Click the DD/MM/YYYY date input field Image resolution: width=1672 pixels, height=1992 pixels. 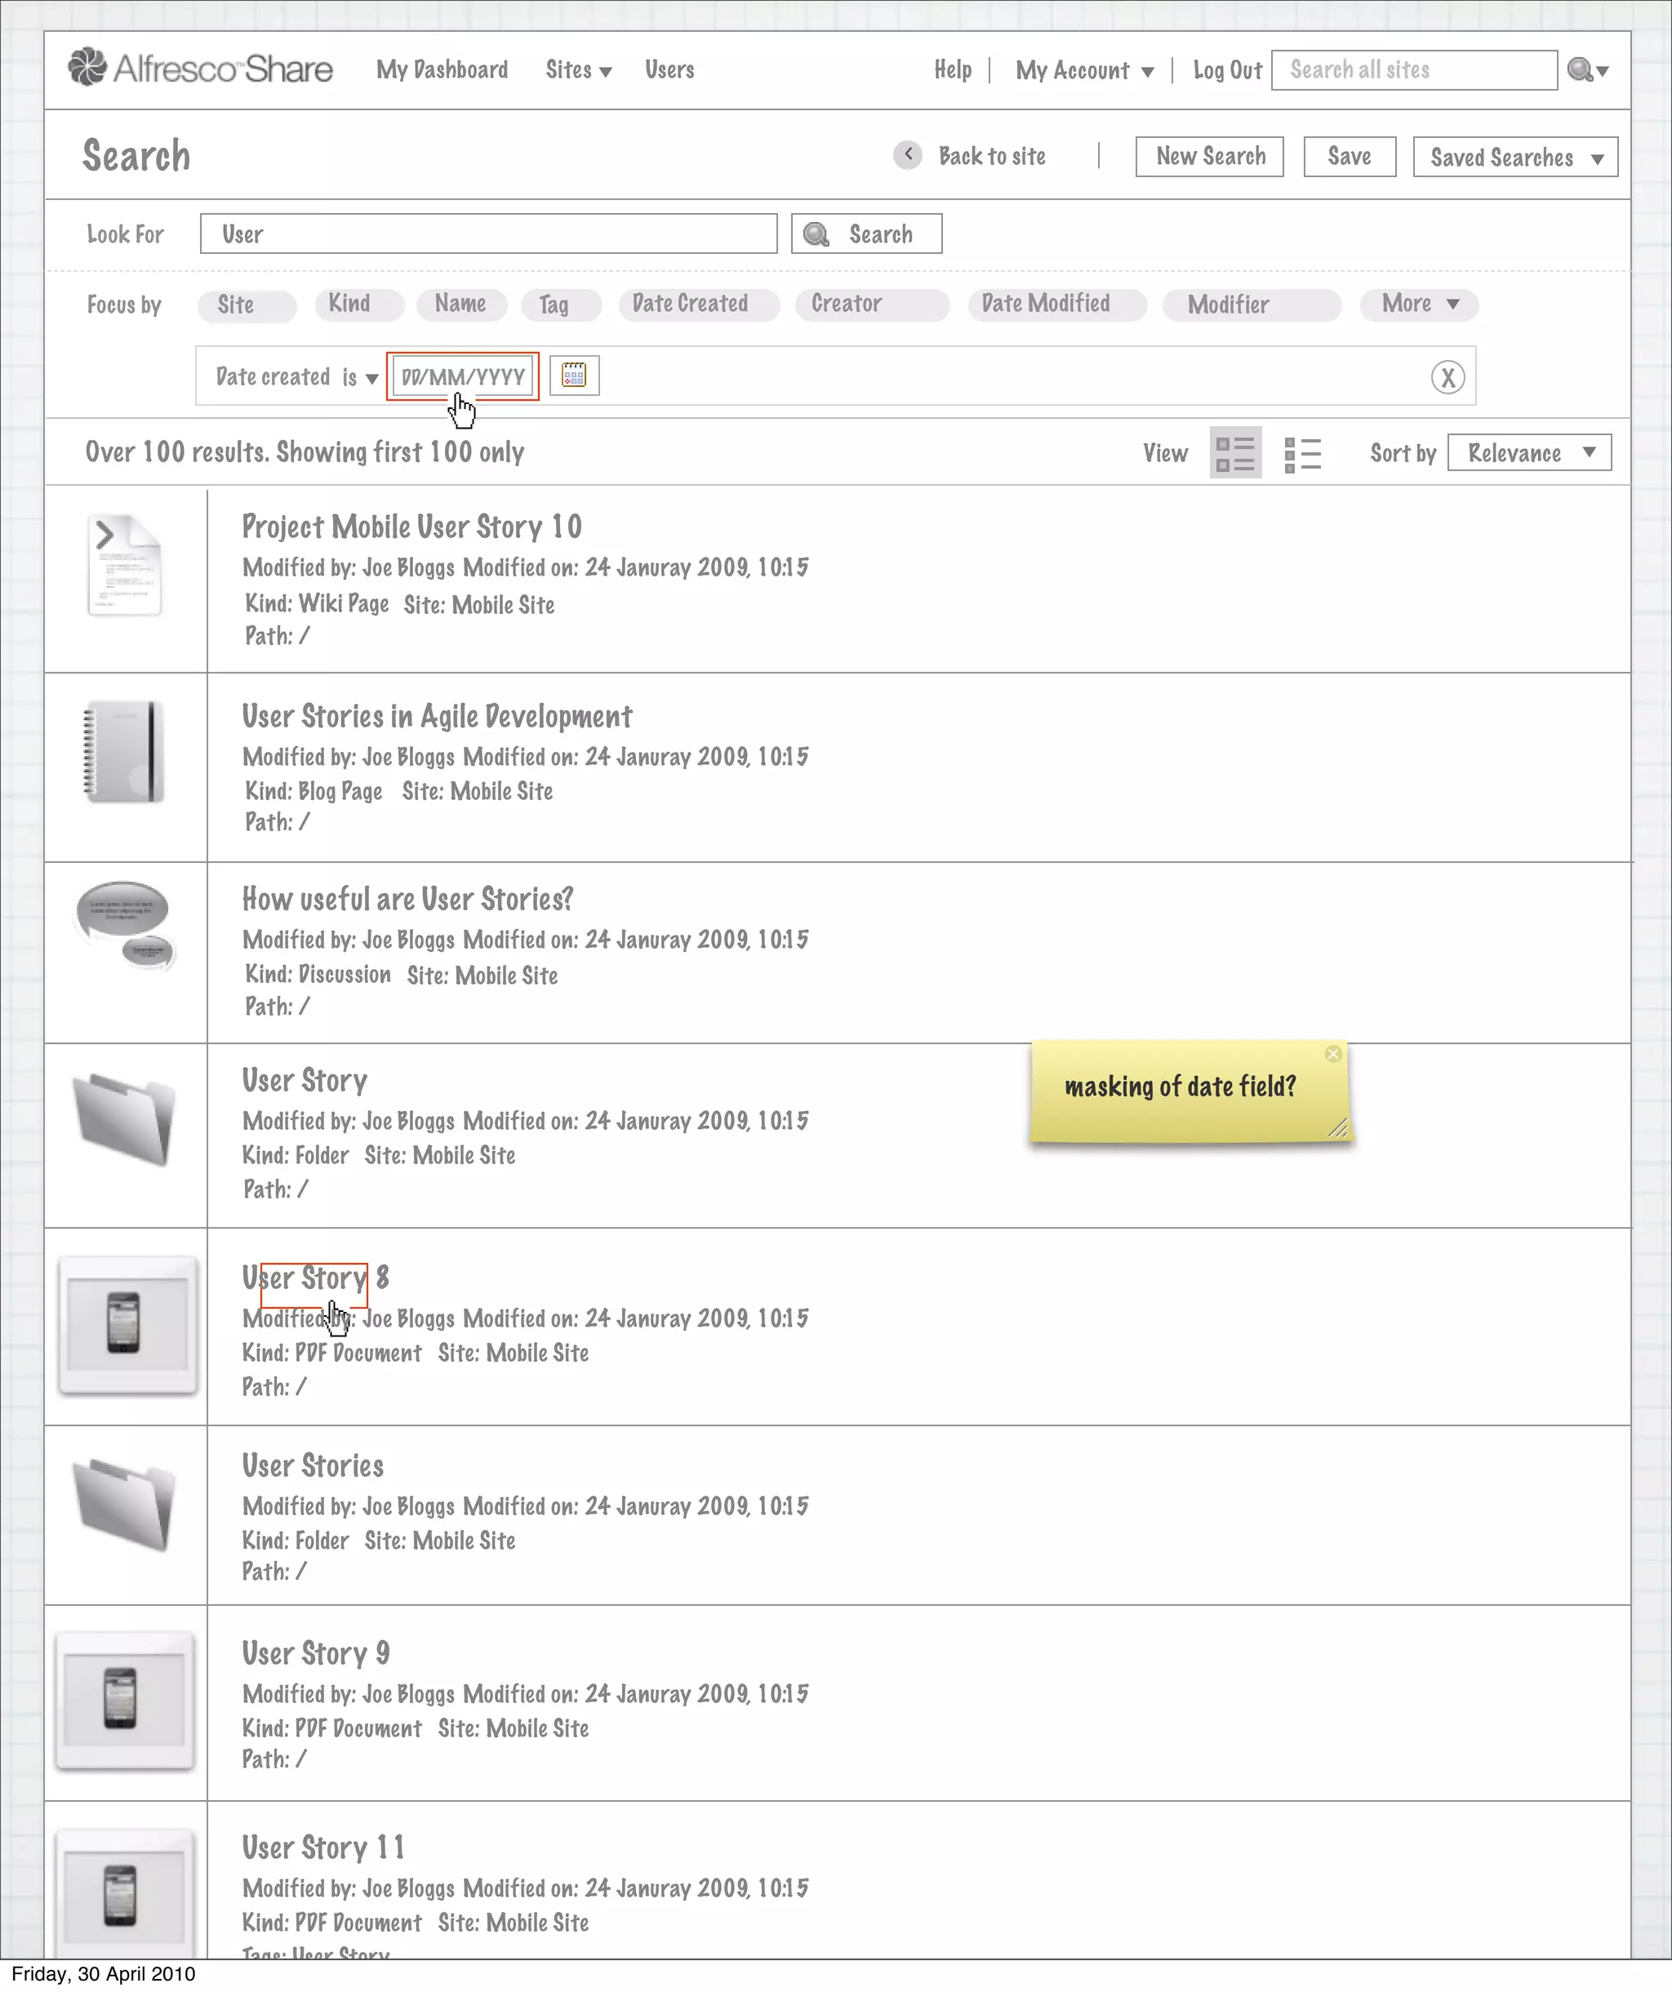[463, 376]
